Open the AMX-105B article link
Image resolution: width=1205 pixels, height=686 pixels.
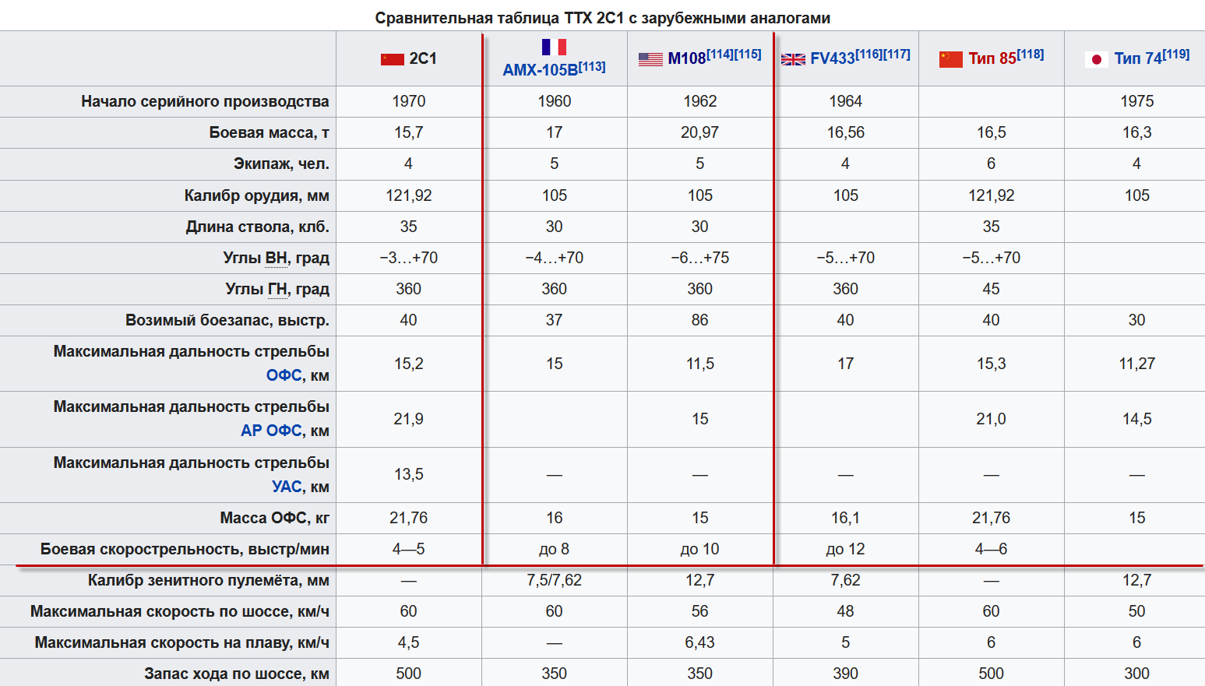(541, 70)
